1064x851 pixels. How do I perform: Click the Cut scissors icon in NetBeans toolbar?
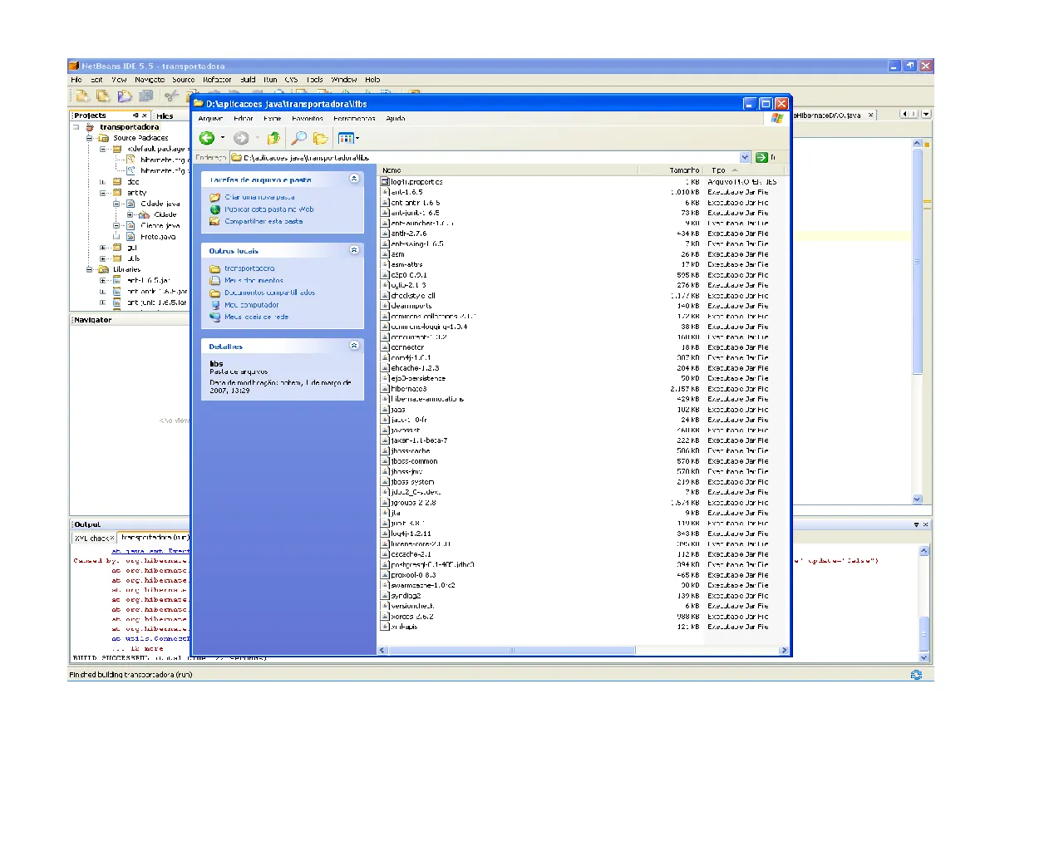(x=172, y=96)
